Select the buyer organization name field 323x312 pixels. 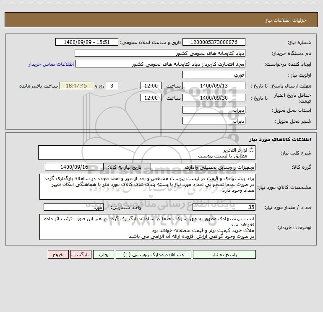click(160, 53)
